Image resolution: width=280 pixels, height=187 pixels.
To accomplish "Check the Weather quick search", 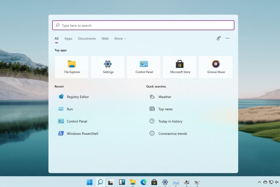I will click(x=165, y=97).
